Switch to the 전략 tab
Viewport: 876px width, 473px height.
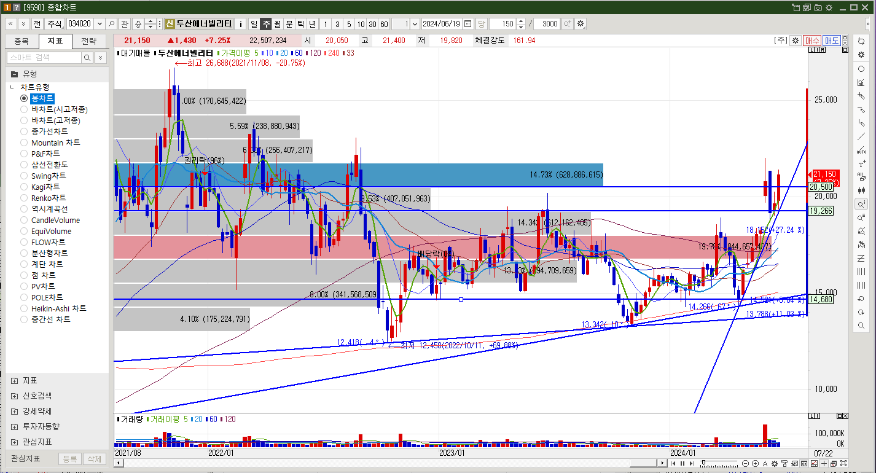[x=88, y=41]
